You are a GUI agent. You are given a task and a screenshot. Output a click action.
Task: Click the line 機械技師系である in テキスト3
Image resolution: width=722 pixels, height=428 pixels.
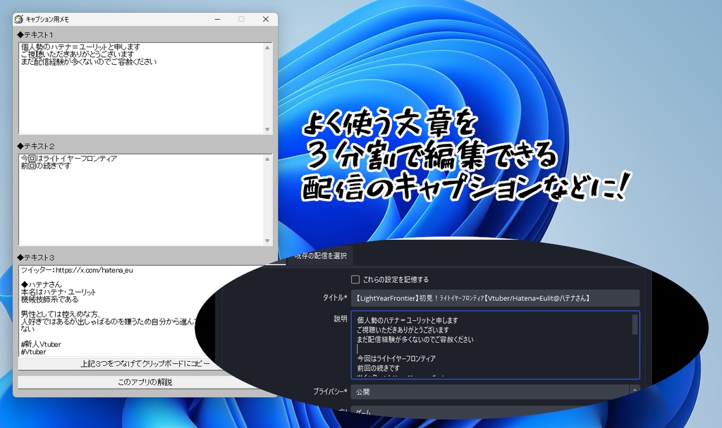[x=50, y=300]
